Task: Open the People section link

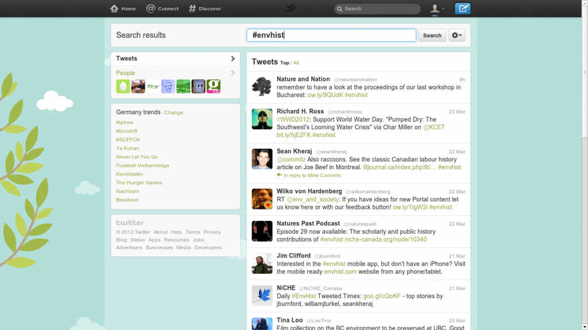Action: pyautogui.click(x=126, y=73)
